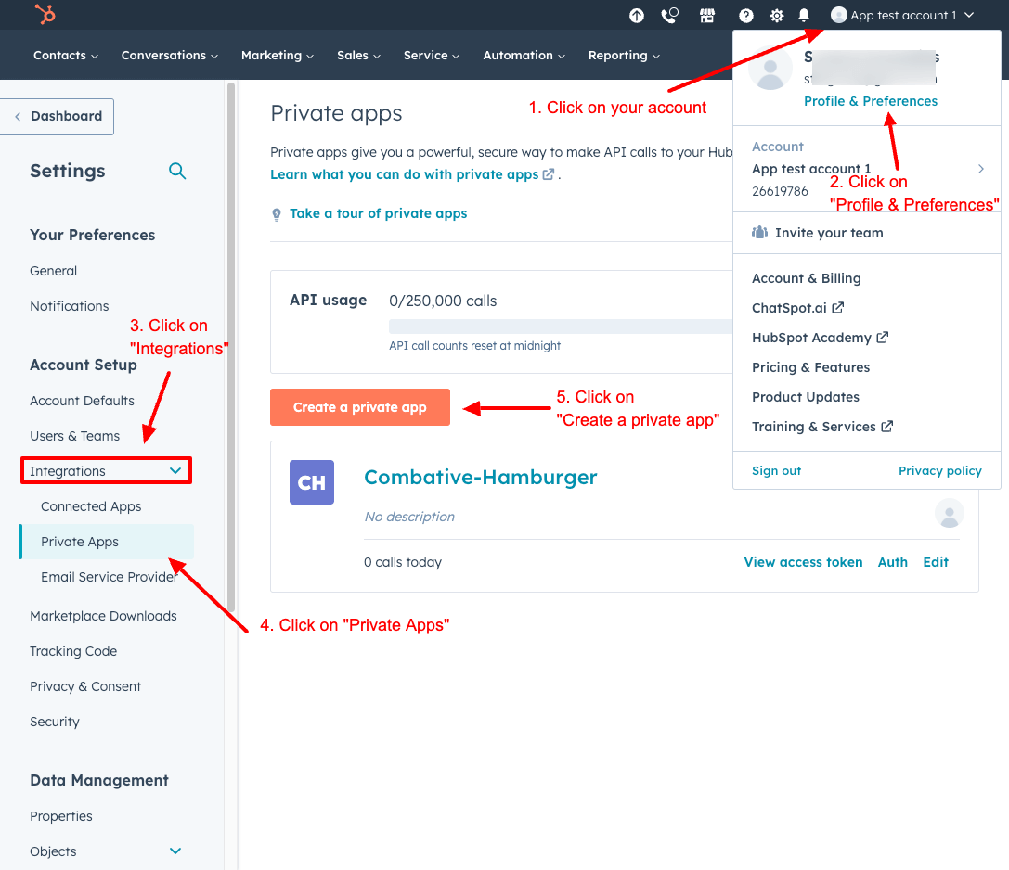Open Profile & Preferences link
The height and width of the screenshot is (870, 1009).
click(x=871, y=101)
